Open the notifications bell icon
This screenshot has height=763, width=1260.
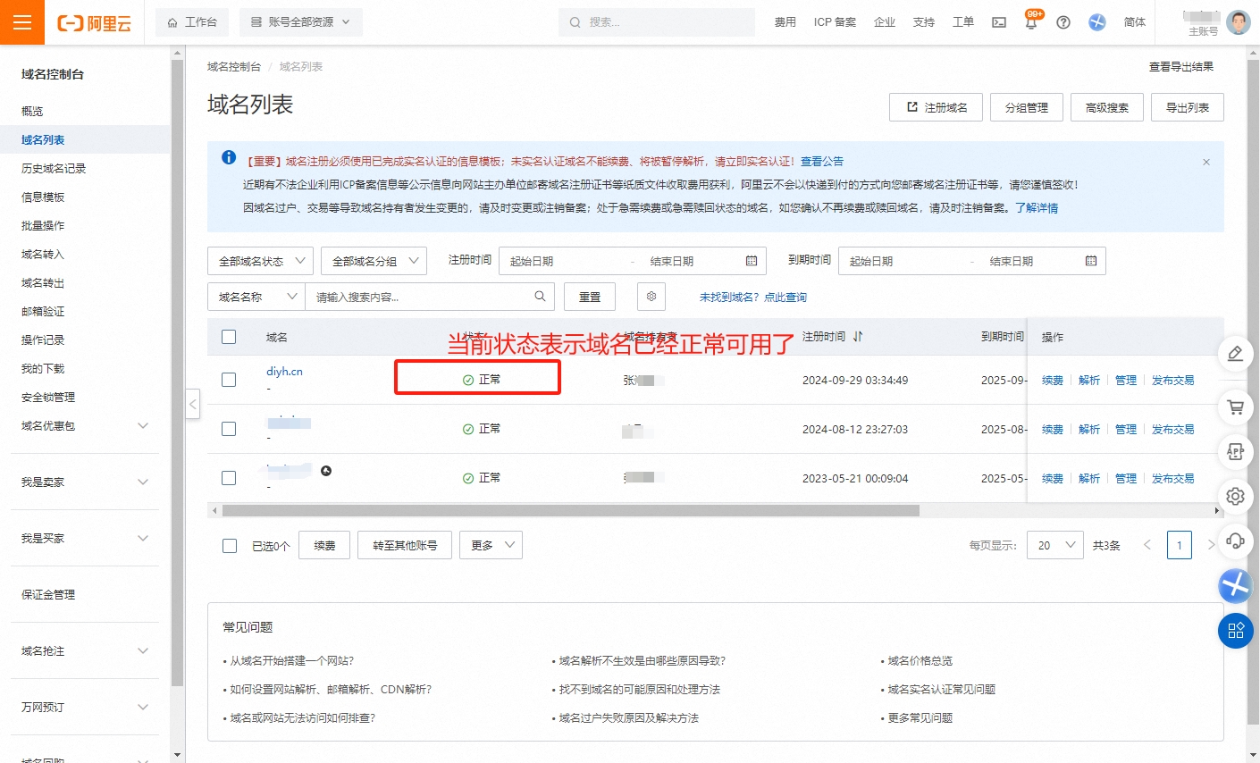tap(1030, 21)
